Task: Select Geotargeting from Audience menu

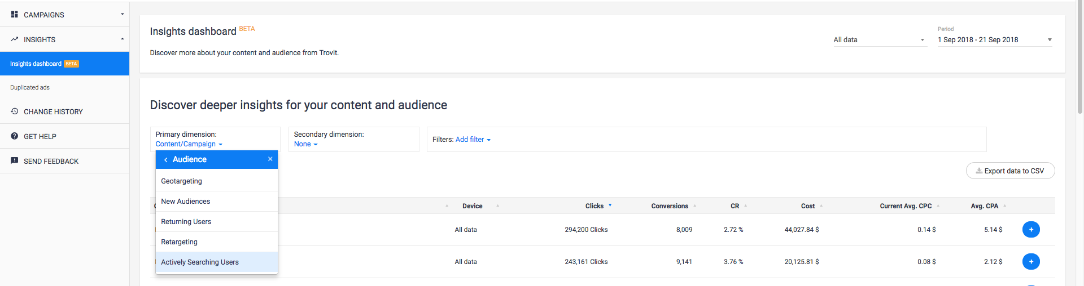Action: (x=181, y=181)
